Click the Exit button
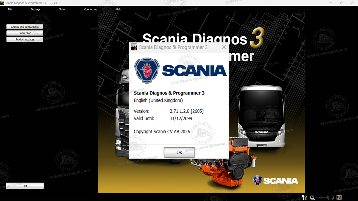Image resolution: width=358 pixels, height=201 pixels. [25, 186]
